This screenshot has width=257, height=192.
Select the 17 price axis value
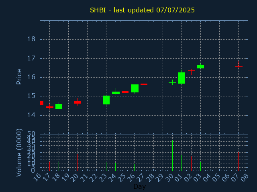[31, 58]
